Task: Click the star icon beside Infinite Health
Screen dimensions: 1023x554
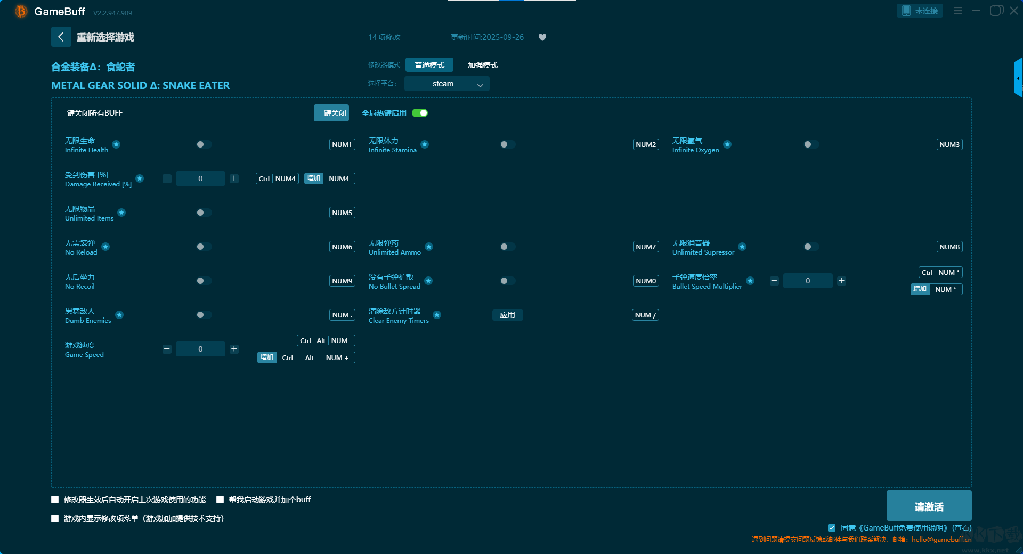Action: point(116,144)
